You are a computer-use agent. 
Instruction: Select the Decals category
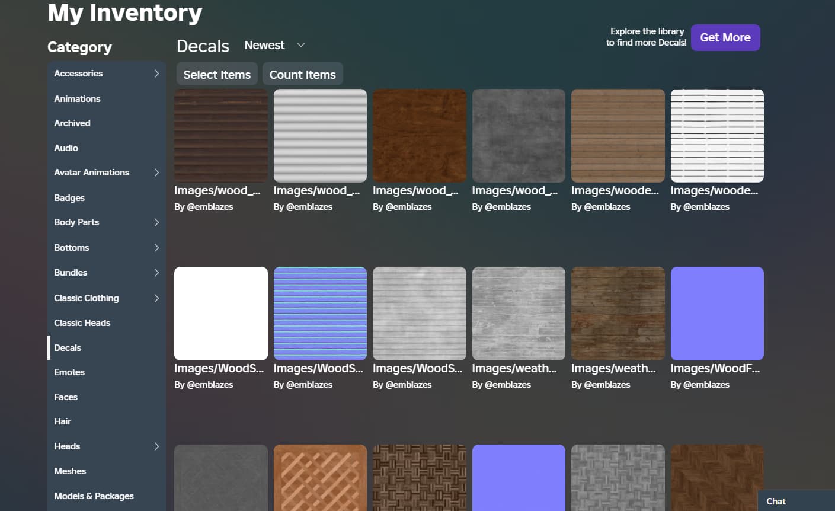pyautogui.click(x=68, y=348)
